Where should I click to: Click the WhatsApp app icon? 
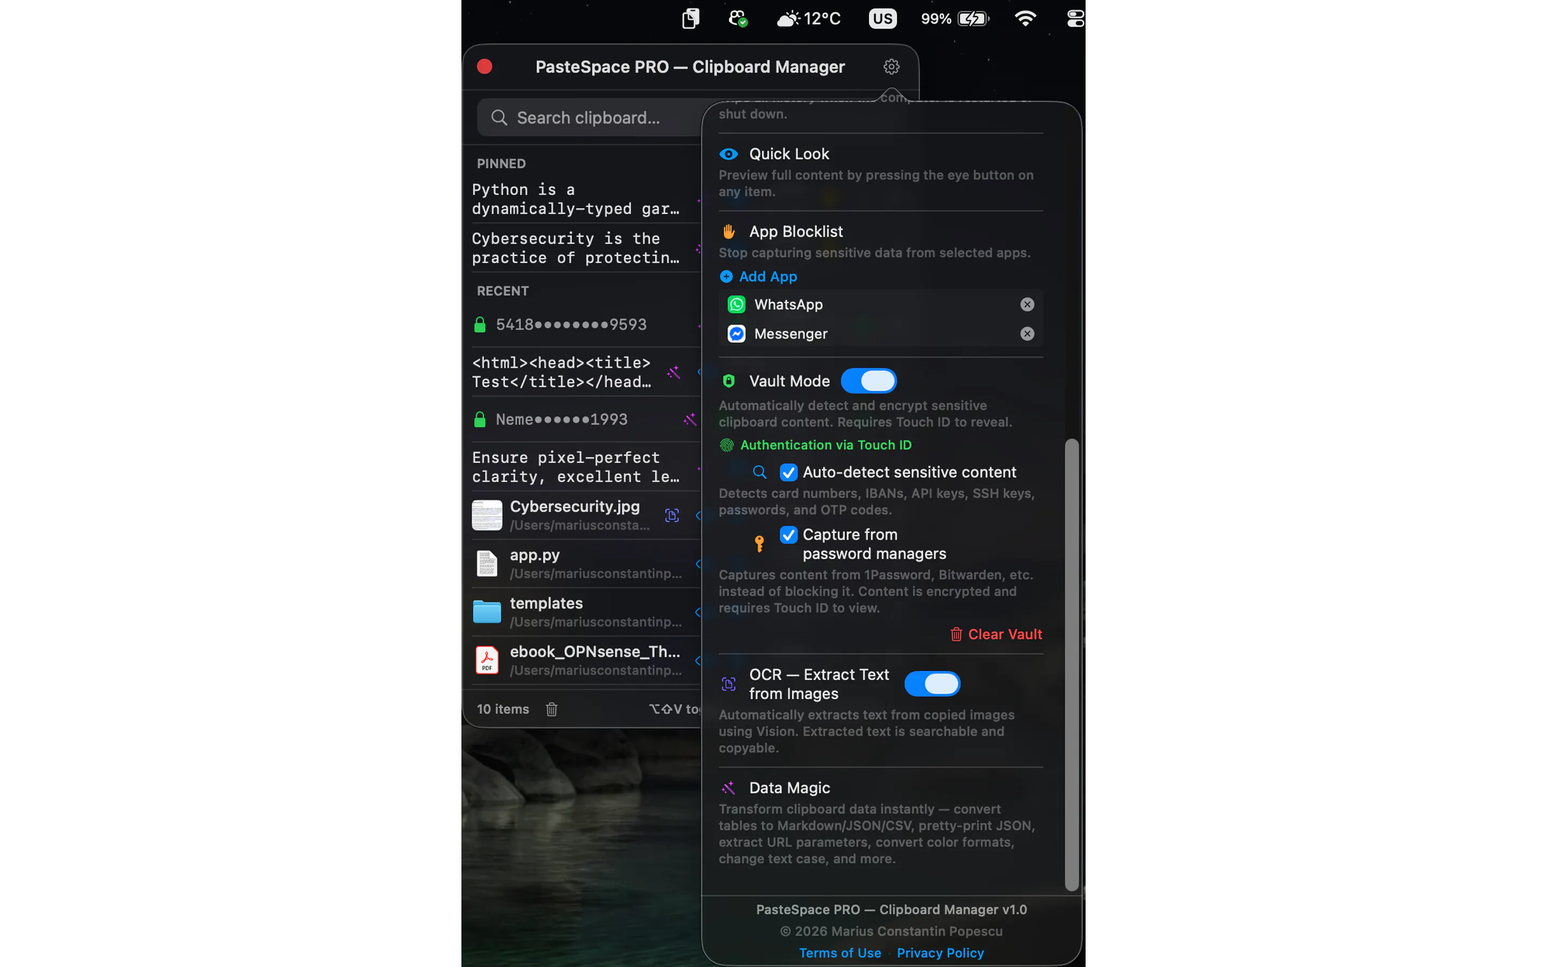point(736,305)
